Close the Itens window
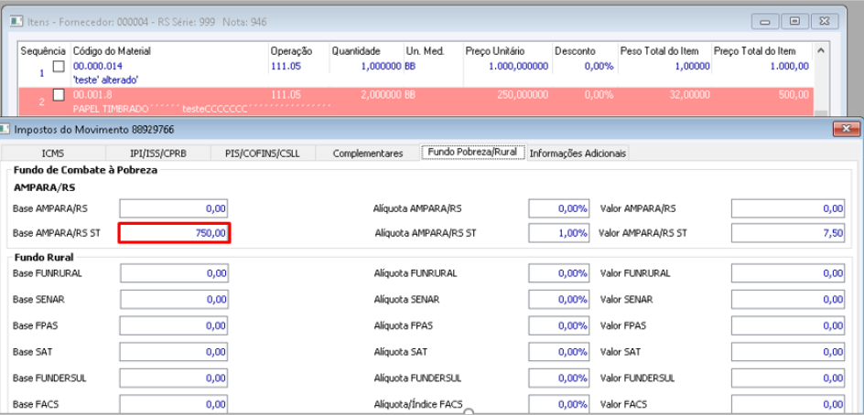Image resolution: width=864 pixels, height=415 pixels. (x=825, y=21)
